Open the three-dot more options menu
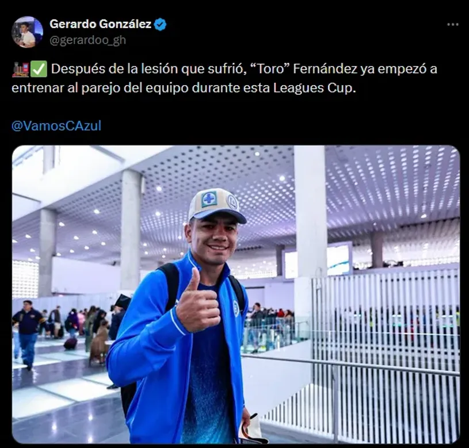Viewport: 469px width, 448px height. click(452, 25)
